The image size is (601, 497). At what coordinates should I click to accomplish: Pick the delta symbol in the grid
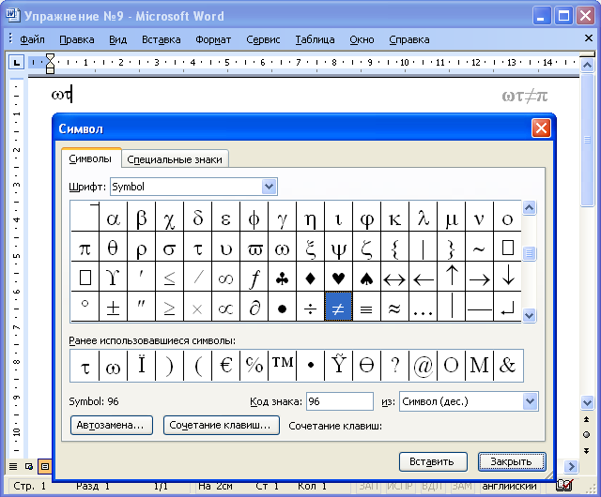point(198,218)
